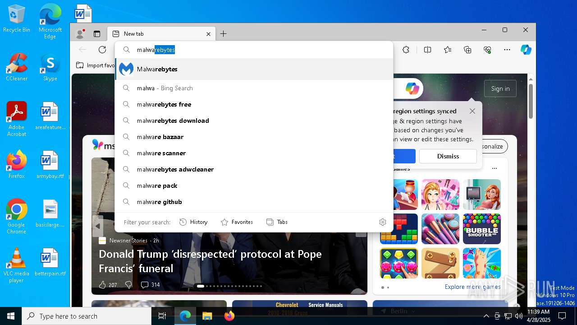Open the tab actions menu icon
The image size is (577, 325).
pyautogui.click(x=97, y=34)
